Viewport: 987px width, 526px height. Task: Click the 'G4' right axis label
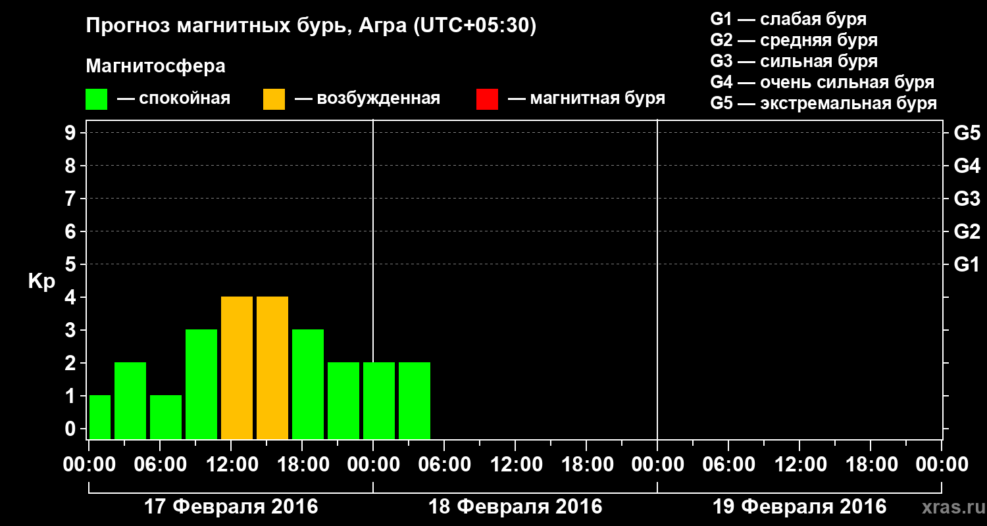(967, 166)
